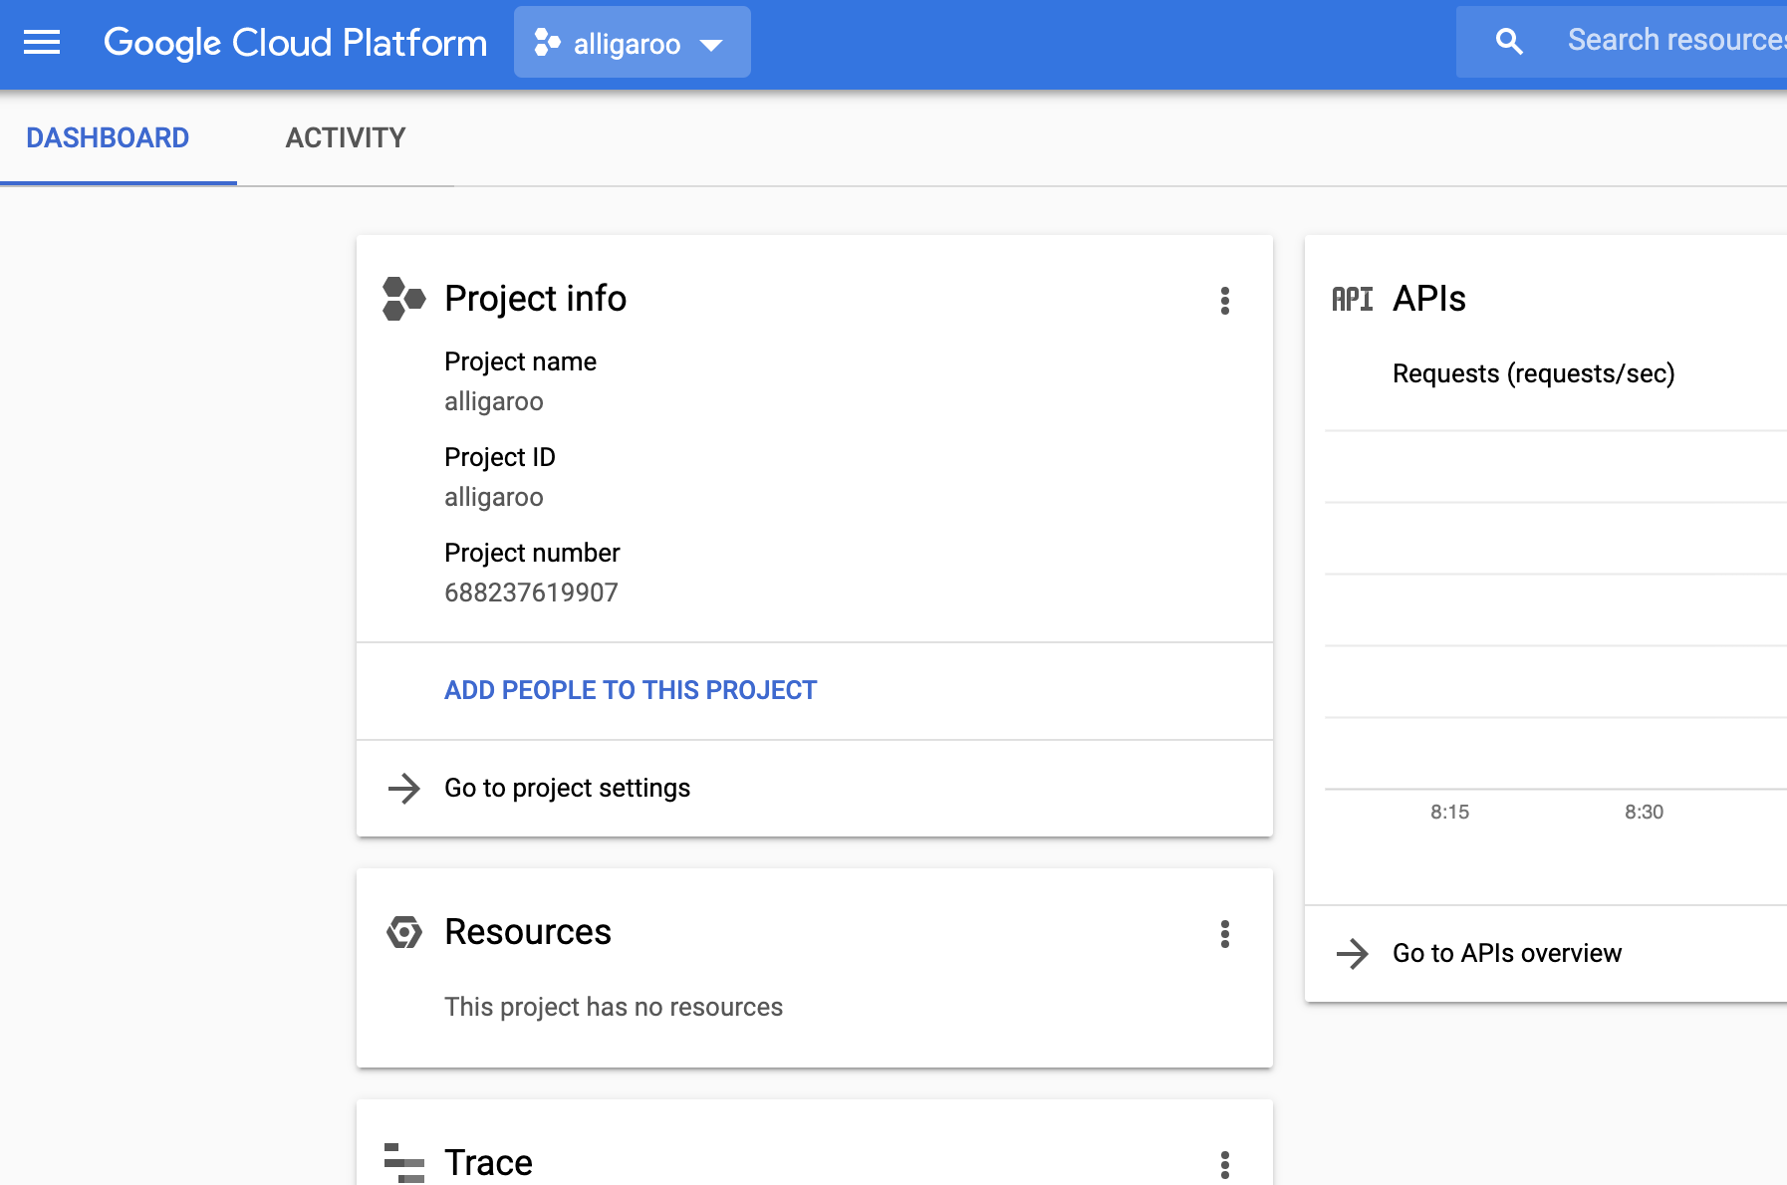Click the Project ID value alligaroo
The height and width of the screenshot is (1185, 1787).
(x=494, y=497)
